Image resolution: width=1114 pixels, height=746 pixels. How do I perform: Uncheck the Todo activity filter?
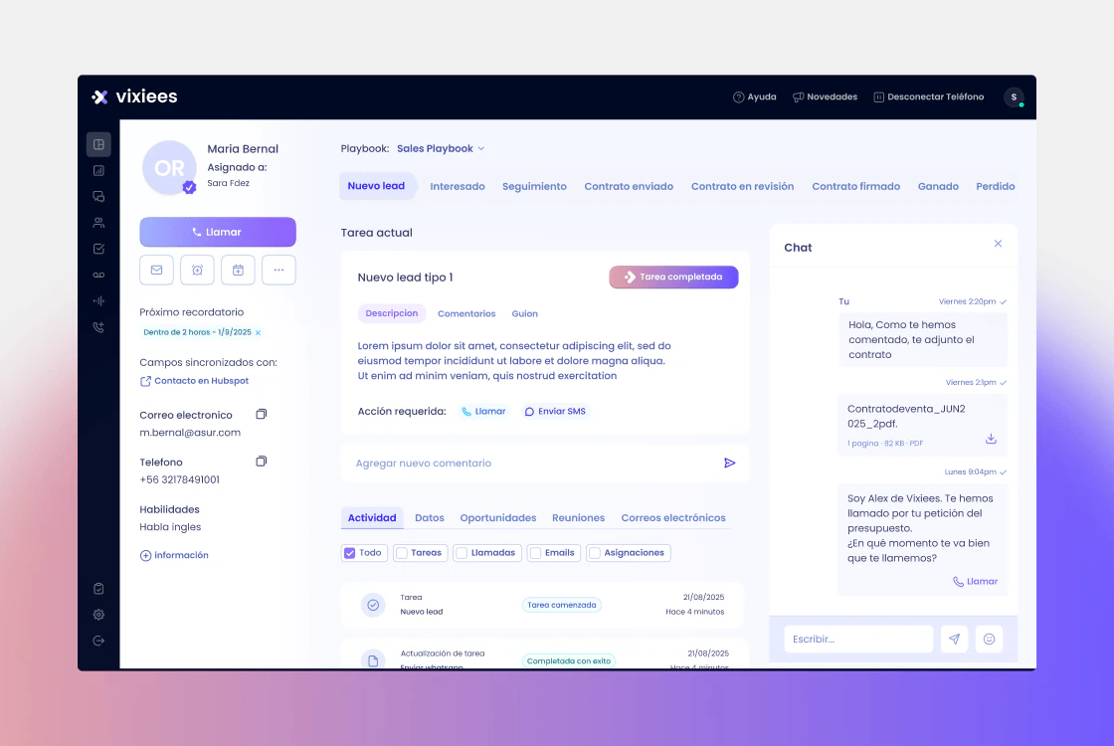pos(349,553)
